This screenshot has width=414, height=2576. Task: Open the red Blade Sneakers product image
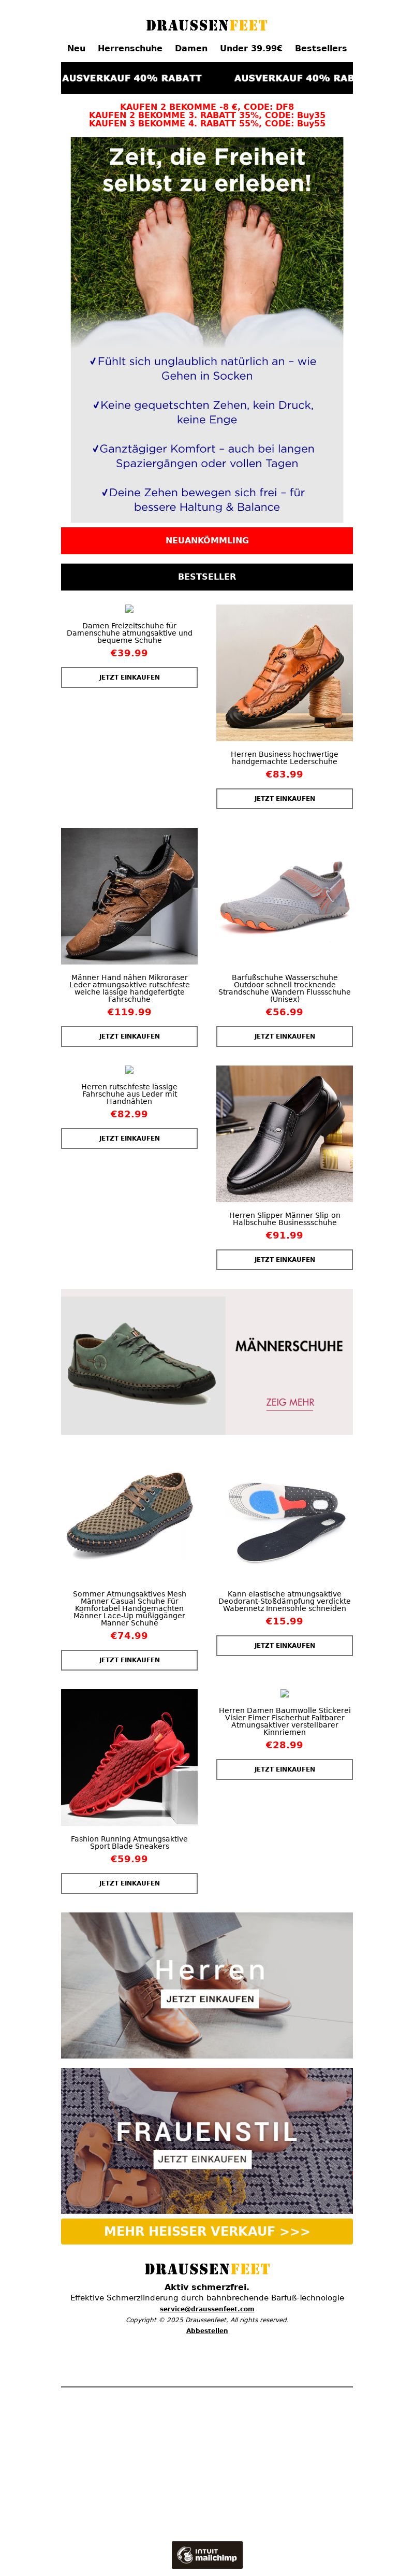pyautogui.click(x=129, y=1757)
